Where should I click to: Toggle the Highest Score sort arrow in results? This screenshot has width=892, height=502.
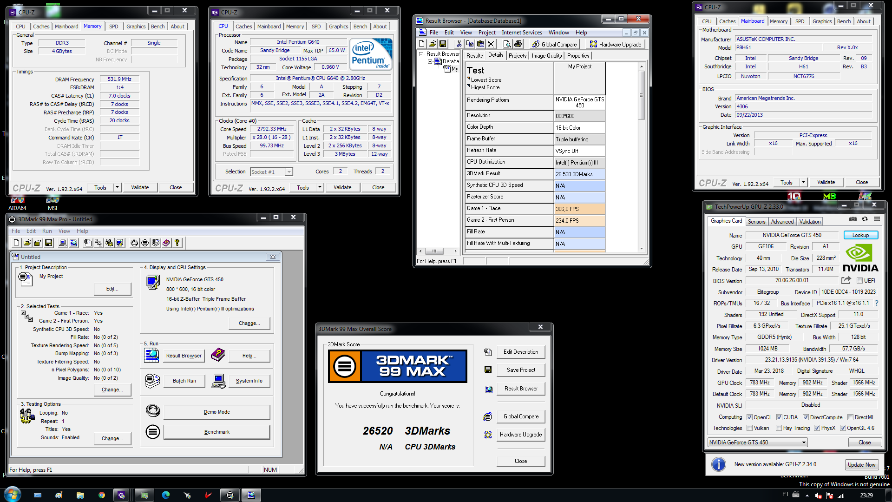468,86
